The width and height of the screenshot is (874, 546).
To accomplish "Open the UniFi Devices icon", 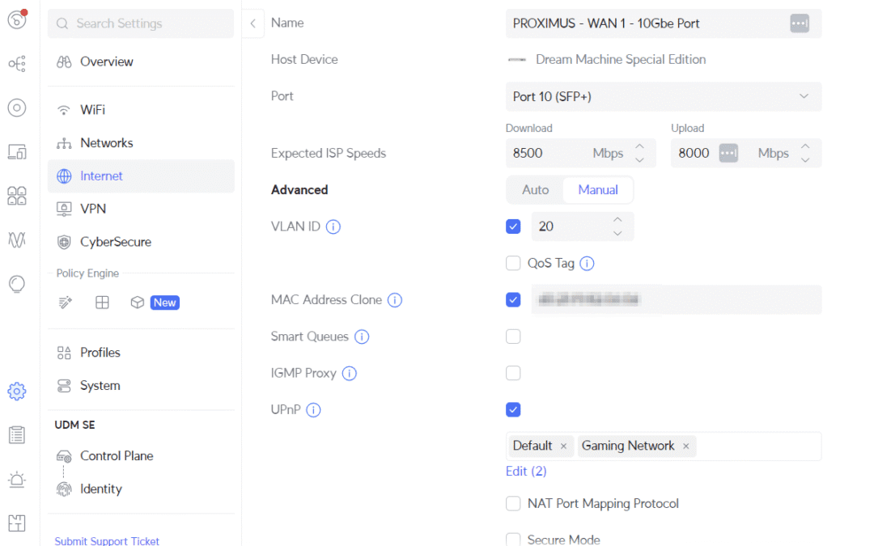I will click(x=17, y=108).
